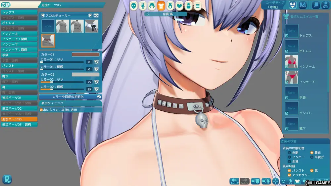Adjust the カラー02：ツヤ slider
This screenshot has height=186, width=331.
pyautogui.click(x=62, y=82)
